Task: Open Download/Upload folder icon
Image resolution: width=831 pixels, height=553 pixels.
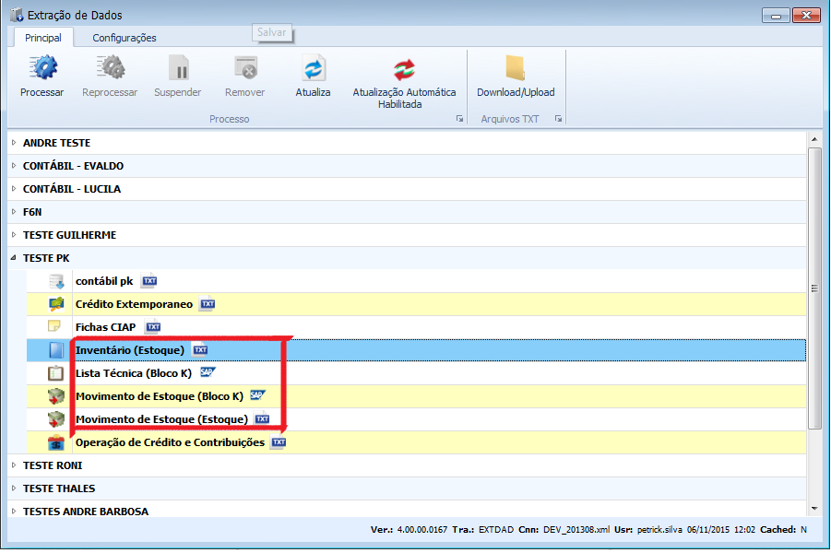Action: [x=515, y=69]
